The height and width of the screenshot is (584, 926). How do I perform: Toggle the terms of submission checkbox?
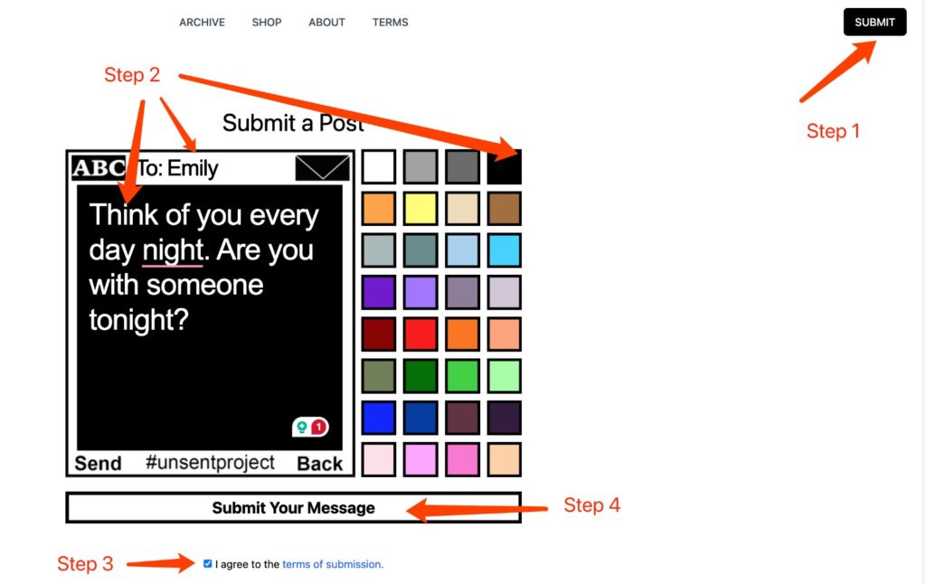pos(208,563)
